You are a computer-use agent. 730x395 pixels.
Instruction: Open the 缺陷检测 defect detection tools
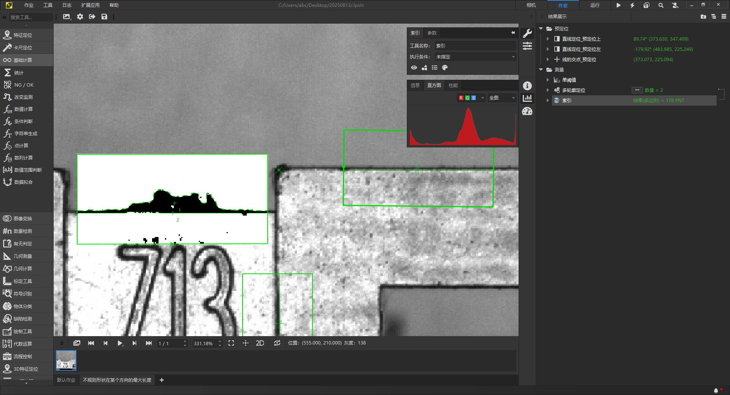(23, 319)
